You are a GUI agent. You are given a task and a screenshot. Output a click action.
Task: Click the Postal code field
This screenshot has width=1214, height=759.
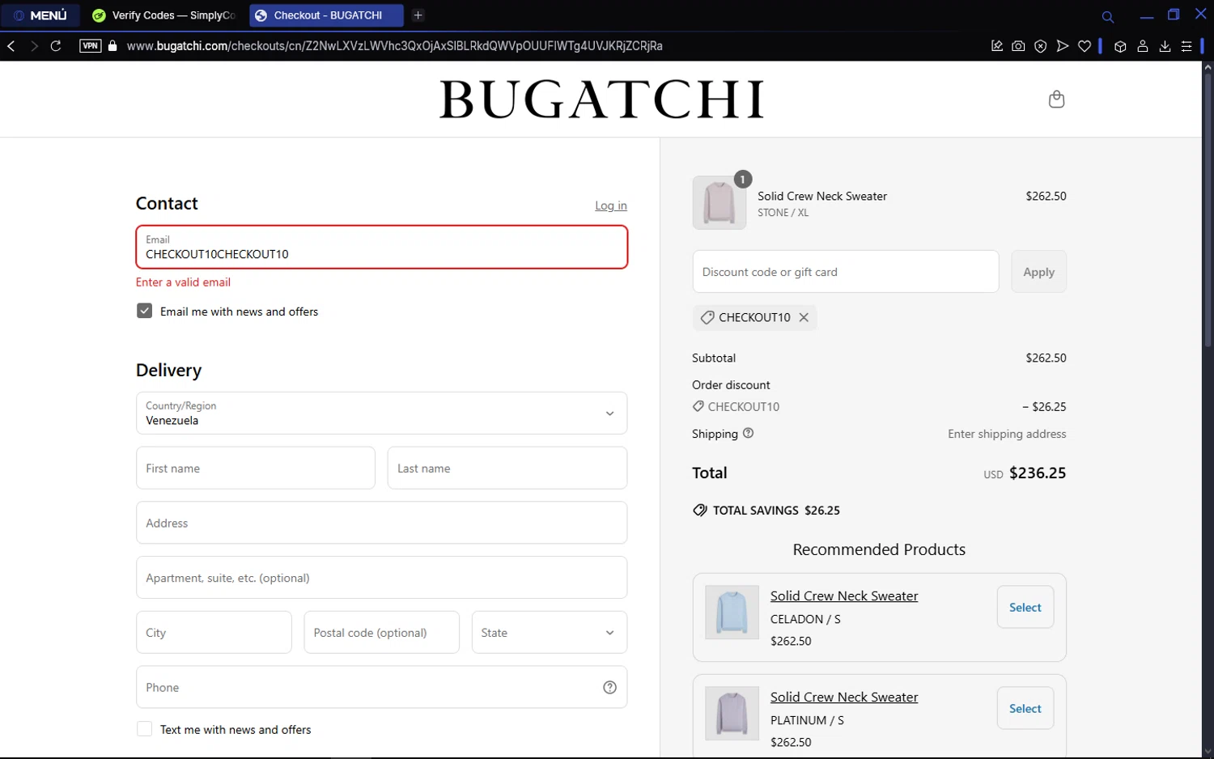382,633
